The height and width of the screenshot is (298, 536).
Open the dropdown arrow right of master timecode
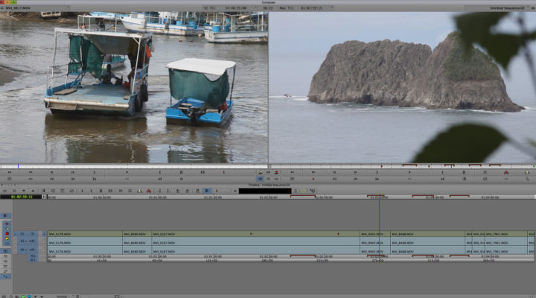coord(332,7)
